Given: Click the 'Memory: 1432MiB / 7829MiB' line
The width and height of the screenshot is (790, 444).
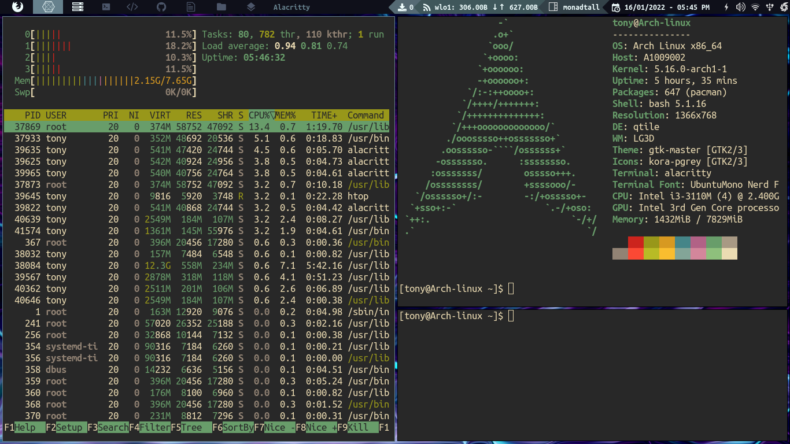Looking at the screenshot, I should [x=678, y=219].
